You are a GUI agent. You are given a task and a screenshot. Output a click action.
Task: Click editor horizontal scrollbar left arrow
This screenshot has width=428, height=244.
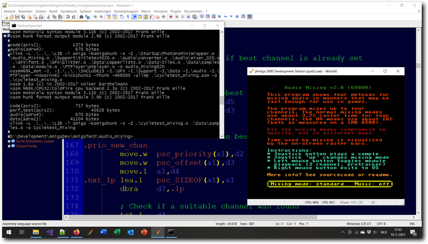pos(66,217)
